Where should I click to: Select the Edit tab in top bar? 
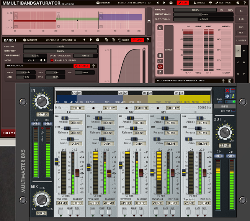185,3
